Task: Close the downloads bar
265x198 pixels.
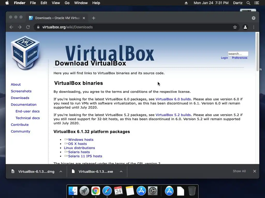Action: coord(255,171)
